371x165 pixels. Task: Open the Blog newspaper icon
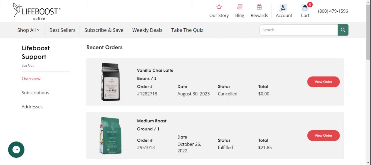pyautogui.click(x=240, y=7)
